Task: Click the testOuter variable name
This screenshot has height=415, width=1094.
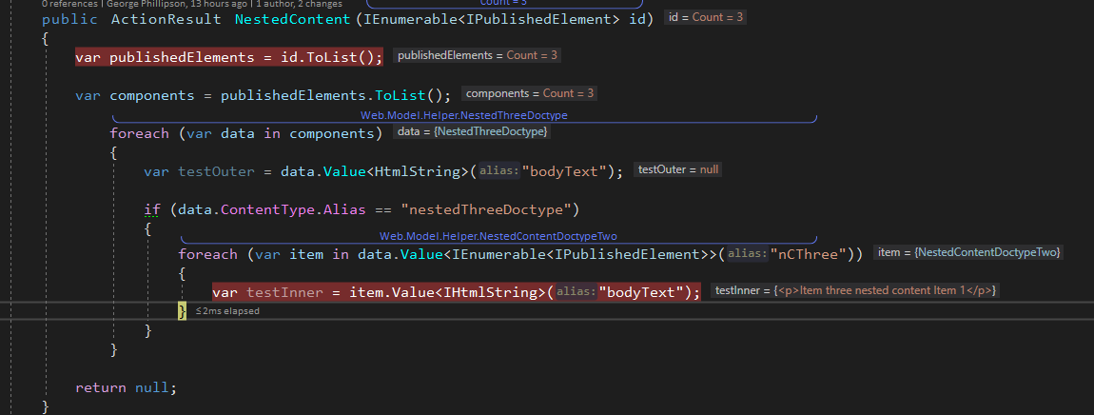Action: (216, 171)
